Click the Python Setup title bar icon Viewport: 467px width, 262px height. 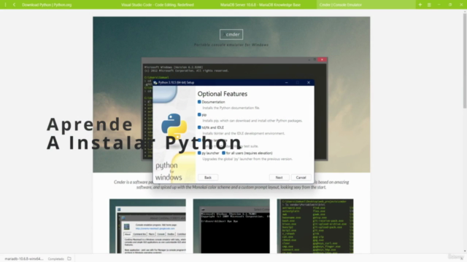(155, 82)
